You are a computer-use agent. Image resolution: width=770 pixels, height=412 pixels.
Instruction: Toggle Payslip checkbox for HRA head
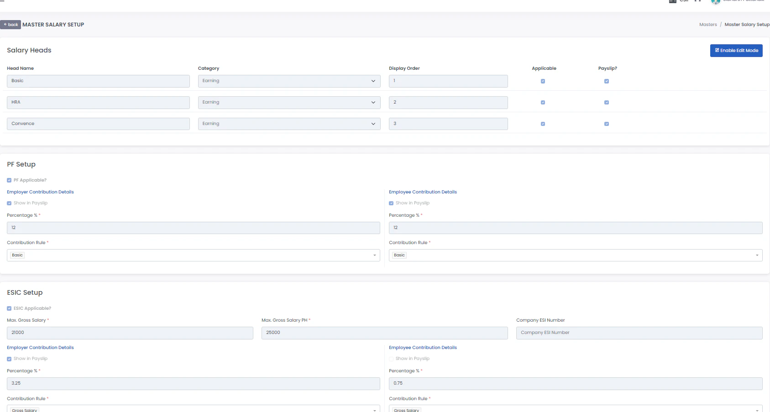pyautogui.click(x=607, y=103)
